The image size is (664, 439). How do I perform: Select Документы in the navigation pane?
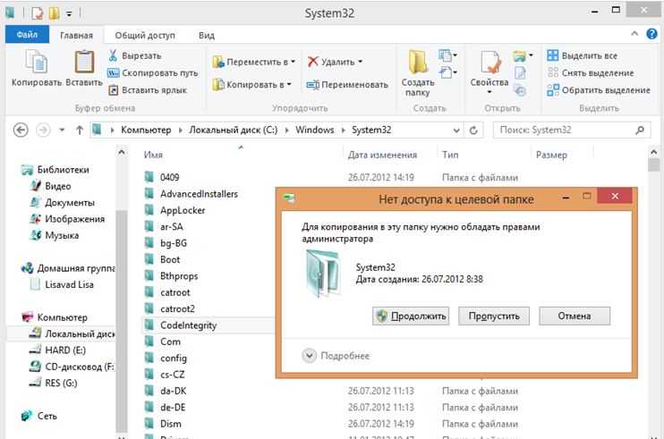tap(63, 203)
